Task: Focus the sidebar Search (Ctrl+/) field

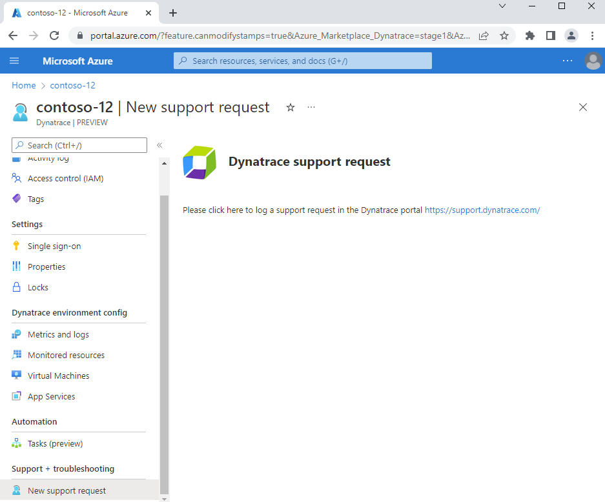Action: [x=79, y=145]
